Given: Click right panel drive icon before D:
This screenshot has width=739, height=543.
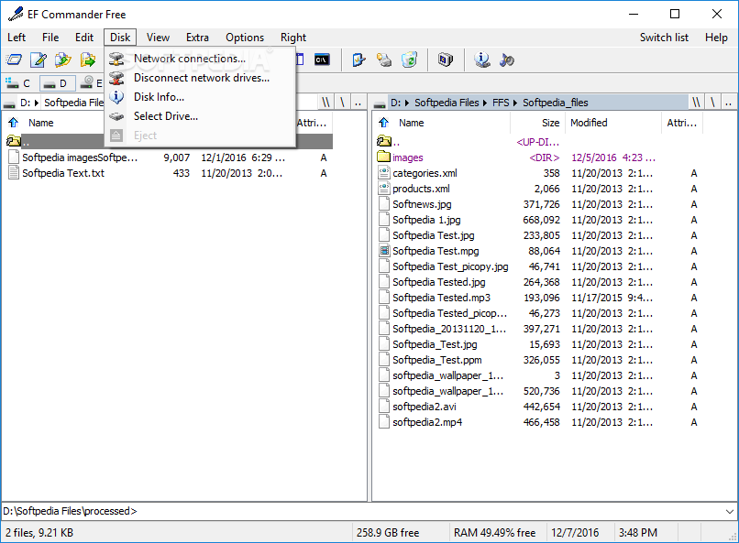Looking at the screenshot, I should coord(380,103).
